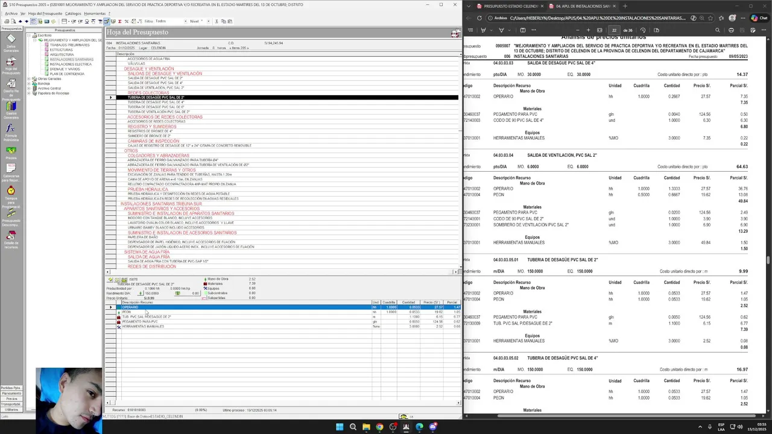Open File Explorer from taskbar
The image size is (772, 434).
pos(366,427)
